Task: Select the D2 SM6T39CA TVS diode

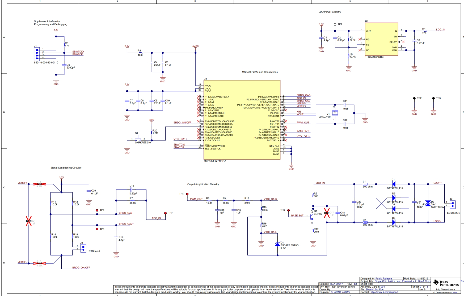Action: (428, 203)
